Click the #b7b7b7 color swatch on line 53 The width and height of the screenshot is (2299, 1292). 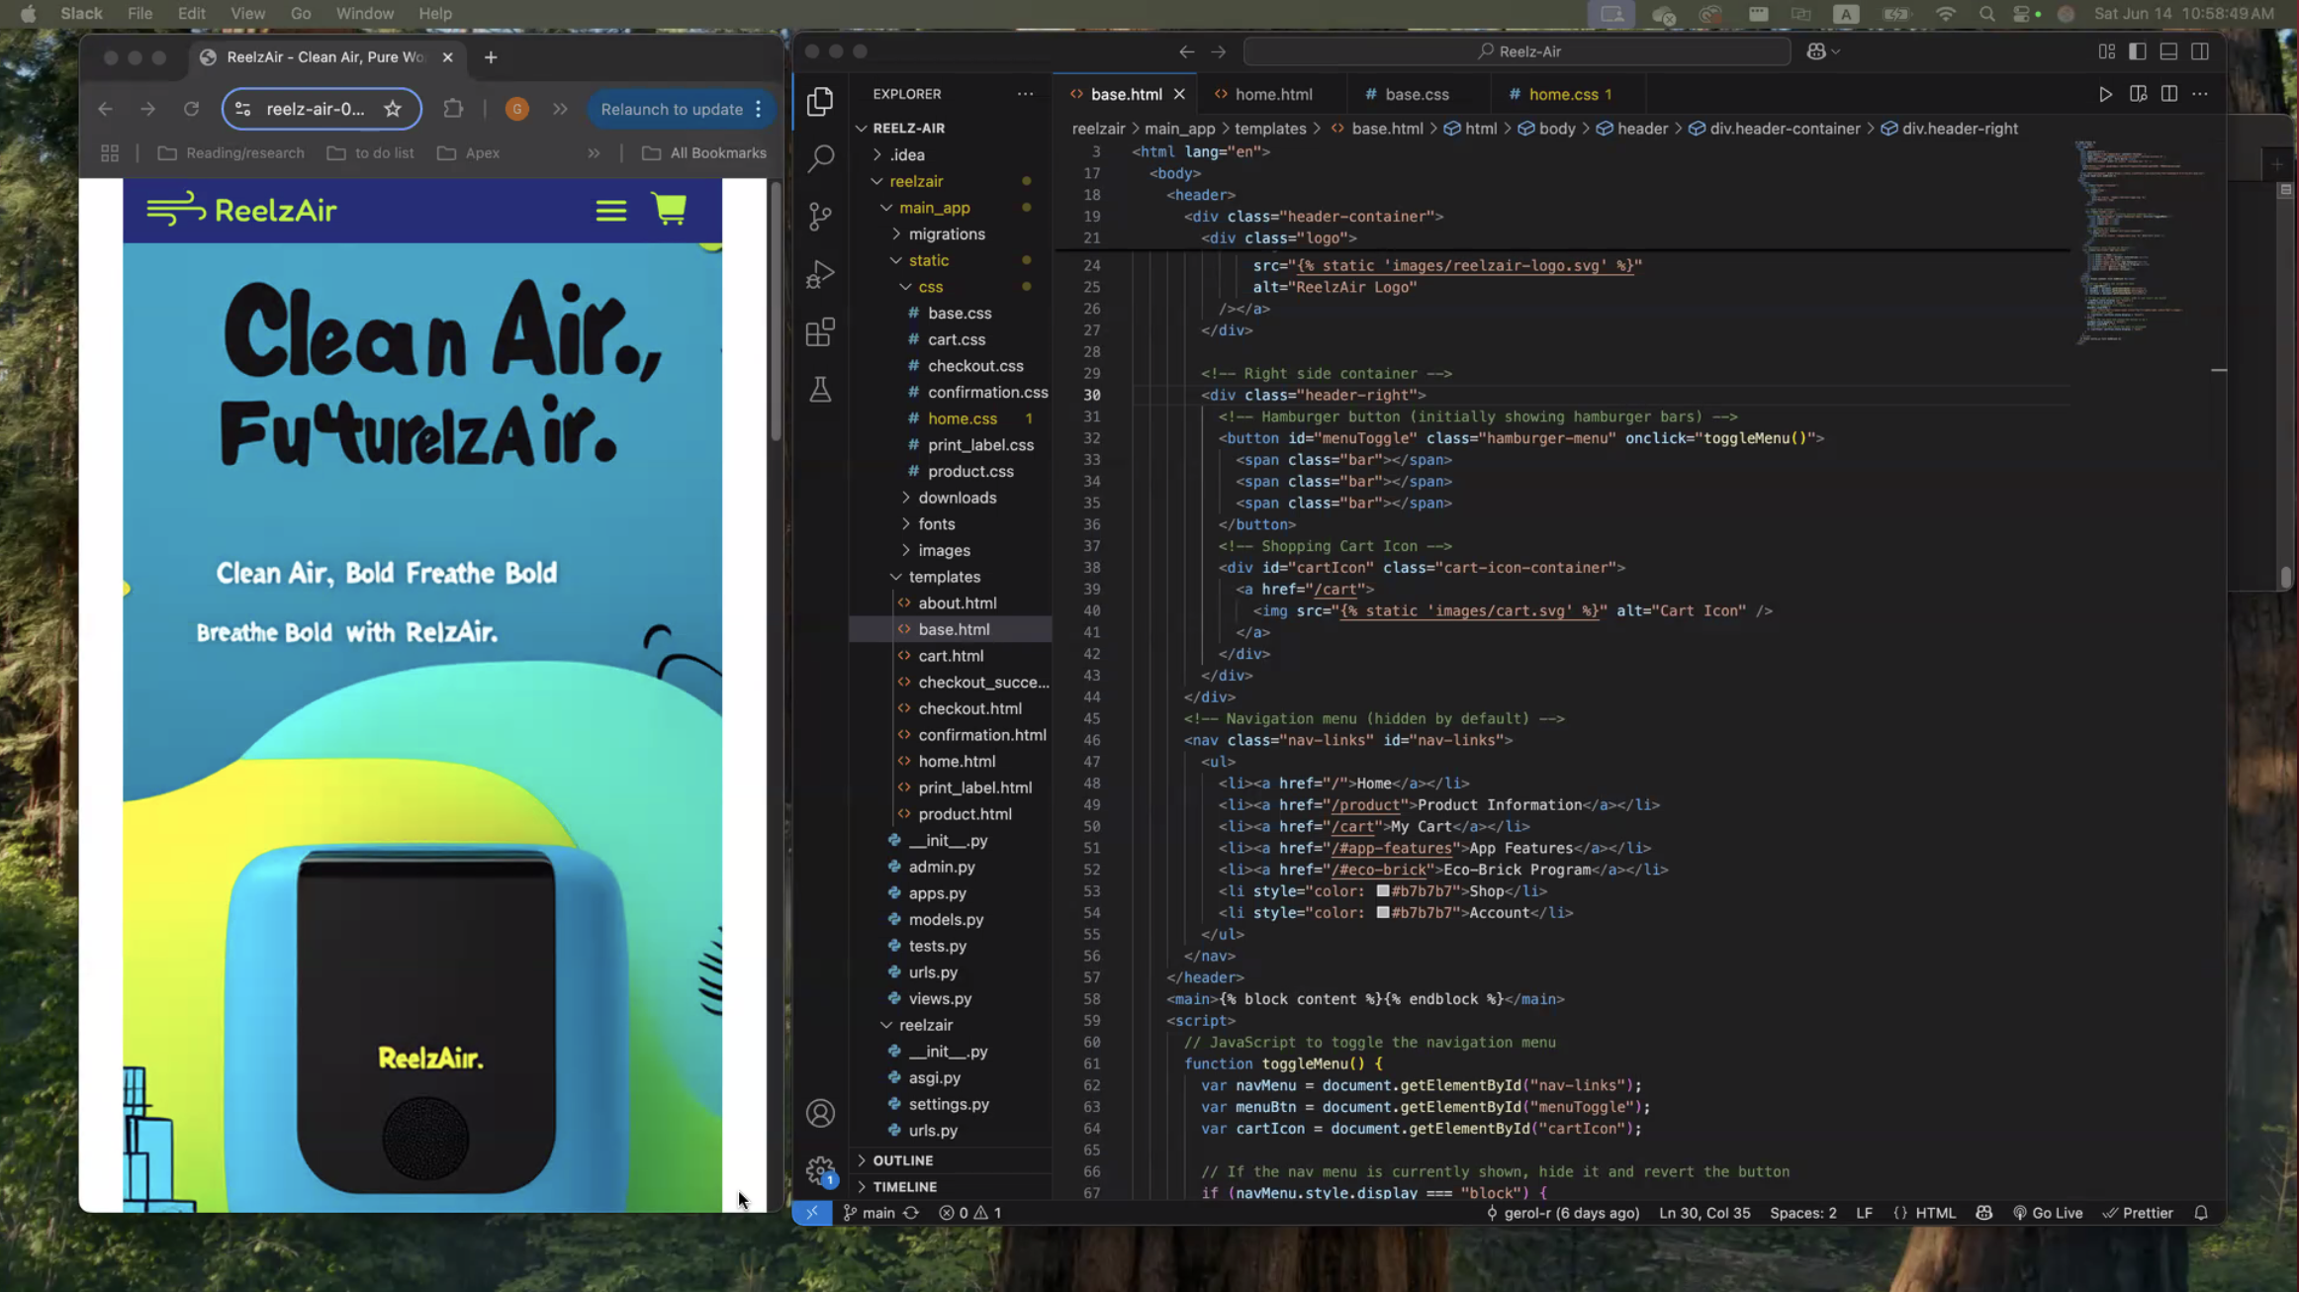click(1383, 891)
